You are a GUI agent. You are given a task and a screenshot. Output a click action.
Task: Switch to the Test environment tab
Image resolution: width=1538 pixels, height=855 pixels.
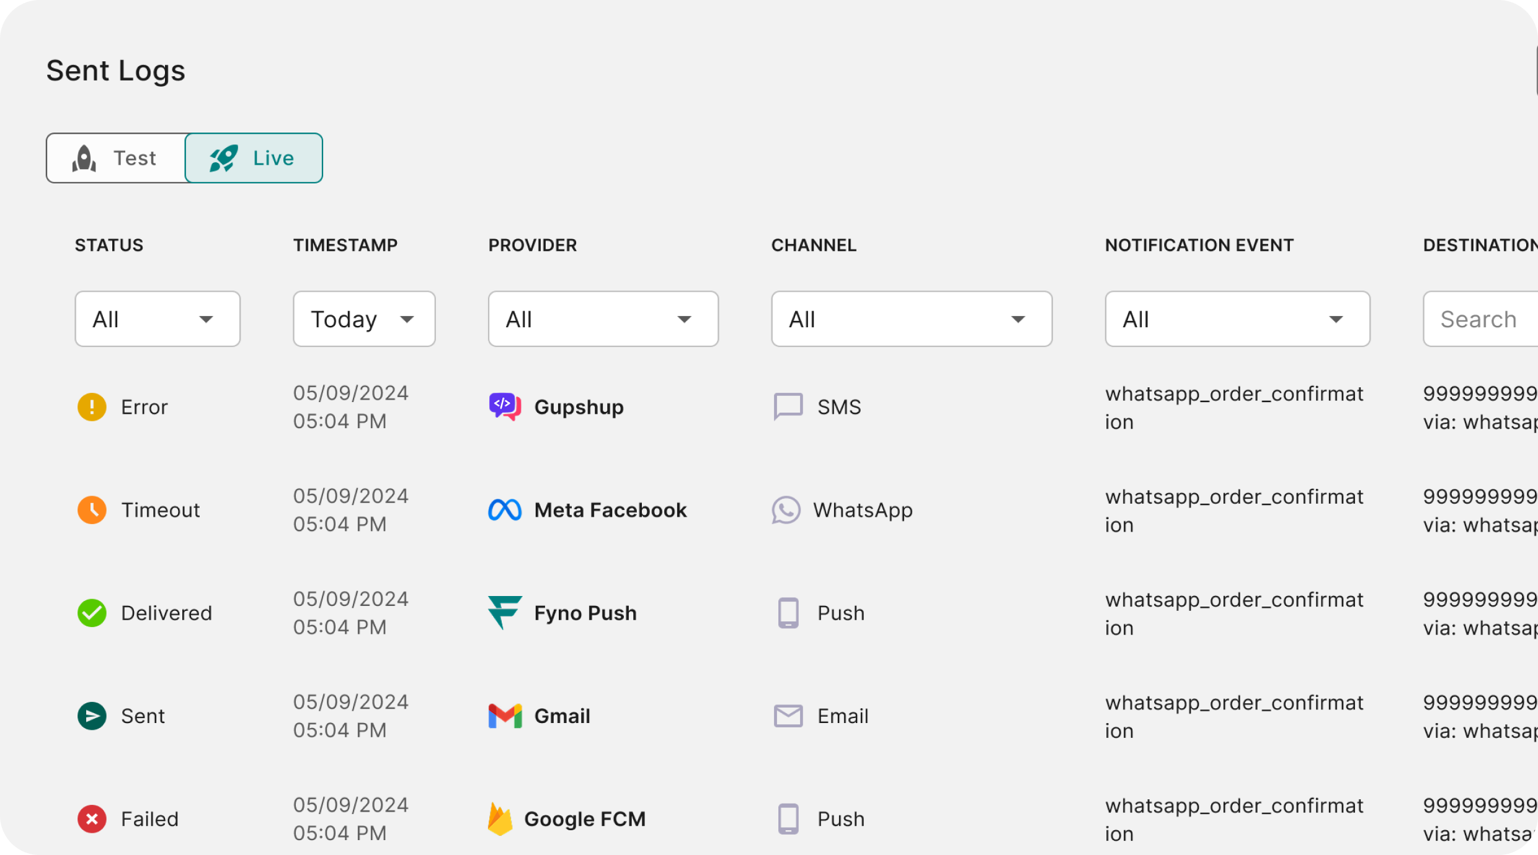[116, 158]
